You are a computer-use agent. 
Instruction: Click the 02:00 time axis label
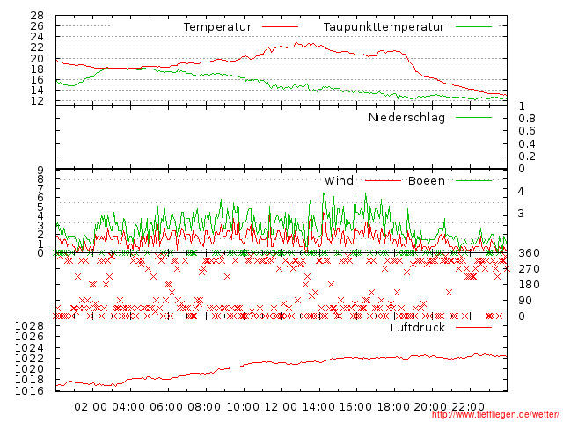tap(91, 406)
